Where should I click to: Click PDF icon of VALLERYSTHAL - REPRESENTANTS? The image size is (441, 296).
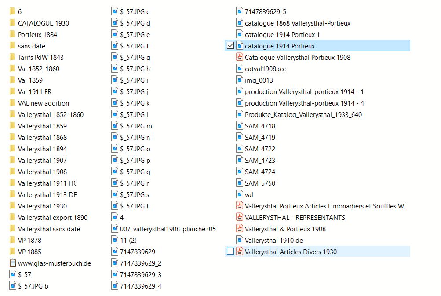point(239,217)
